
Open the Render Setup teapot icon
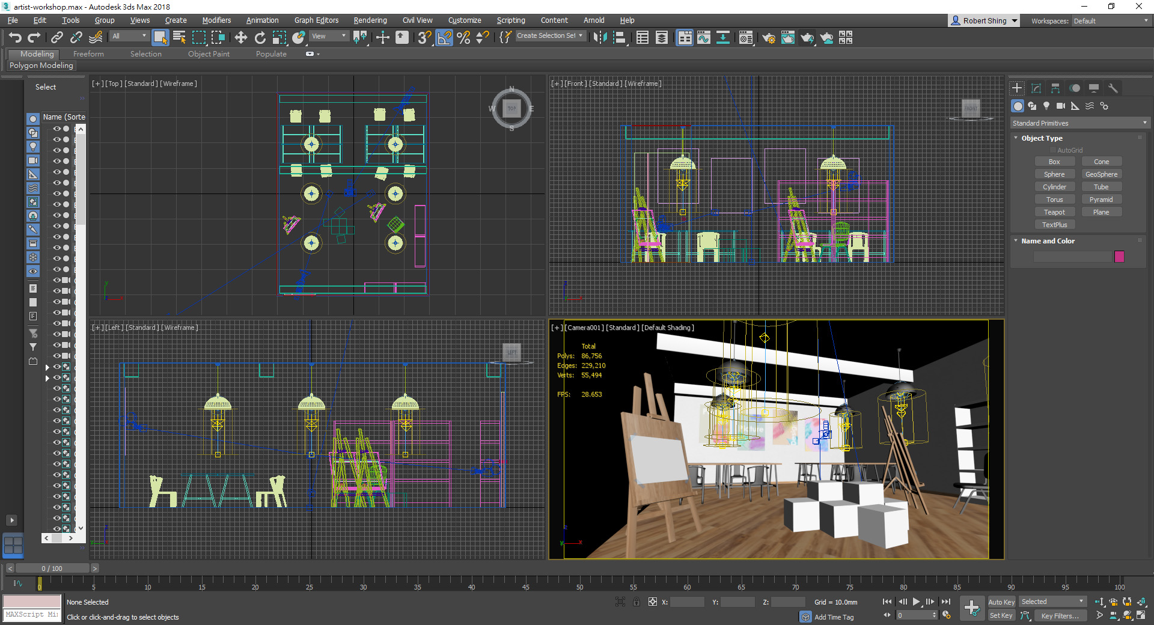[768, 38]
